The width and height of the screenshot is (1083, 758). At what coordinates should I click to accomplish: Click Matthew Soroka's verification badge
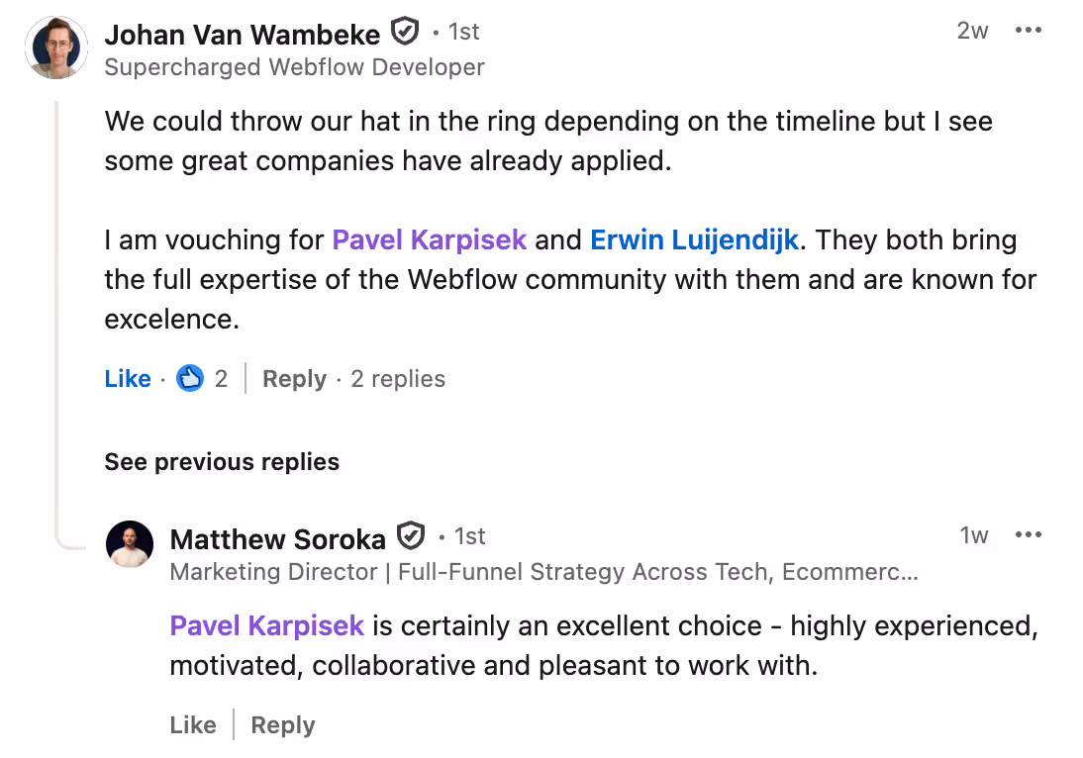pos(409,535)
